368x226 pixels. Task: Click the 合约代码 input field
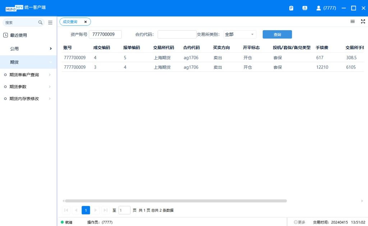177,34
